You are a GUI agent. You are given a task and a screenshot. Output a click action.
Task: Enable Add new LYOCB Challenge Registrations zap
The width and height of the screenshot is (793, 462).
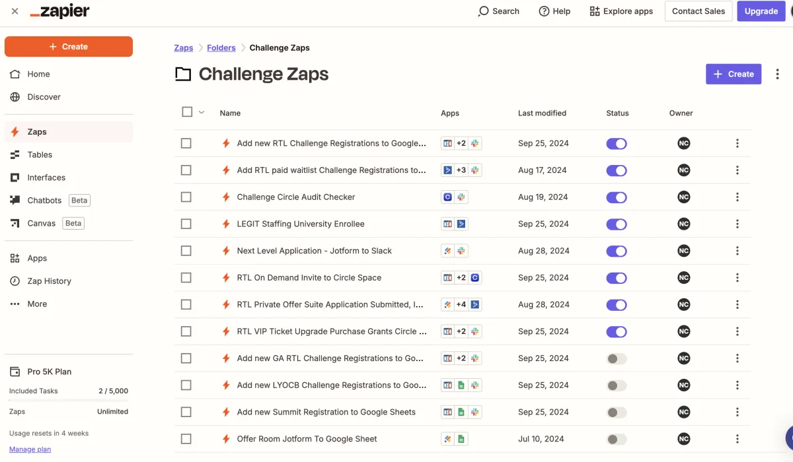617,385
